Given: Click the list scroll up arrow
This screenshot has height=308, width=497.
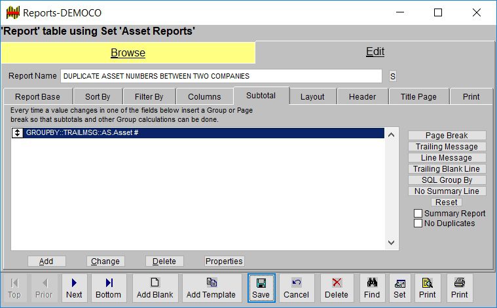Looking at the screenshot, I should click(392, 135).
